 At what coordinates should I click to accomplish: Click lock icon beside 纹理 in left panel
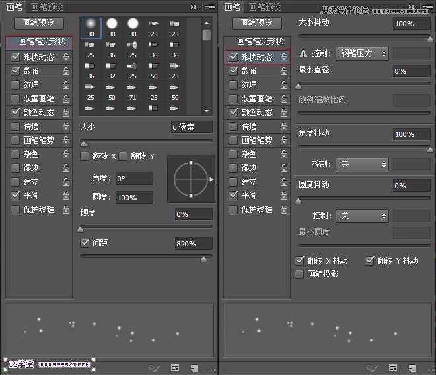click(x=66, y=85)
